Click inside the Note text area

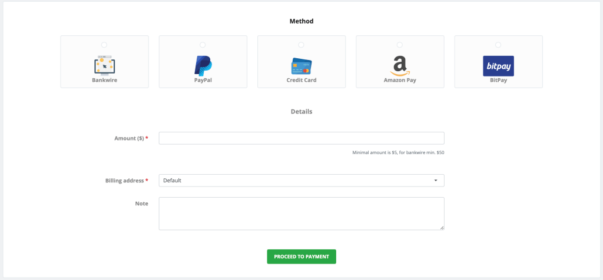point(301,214)
